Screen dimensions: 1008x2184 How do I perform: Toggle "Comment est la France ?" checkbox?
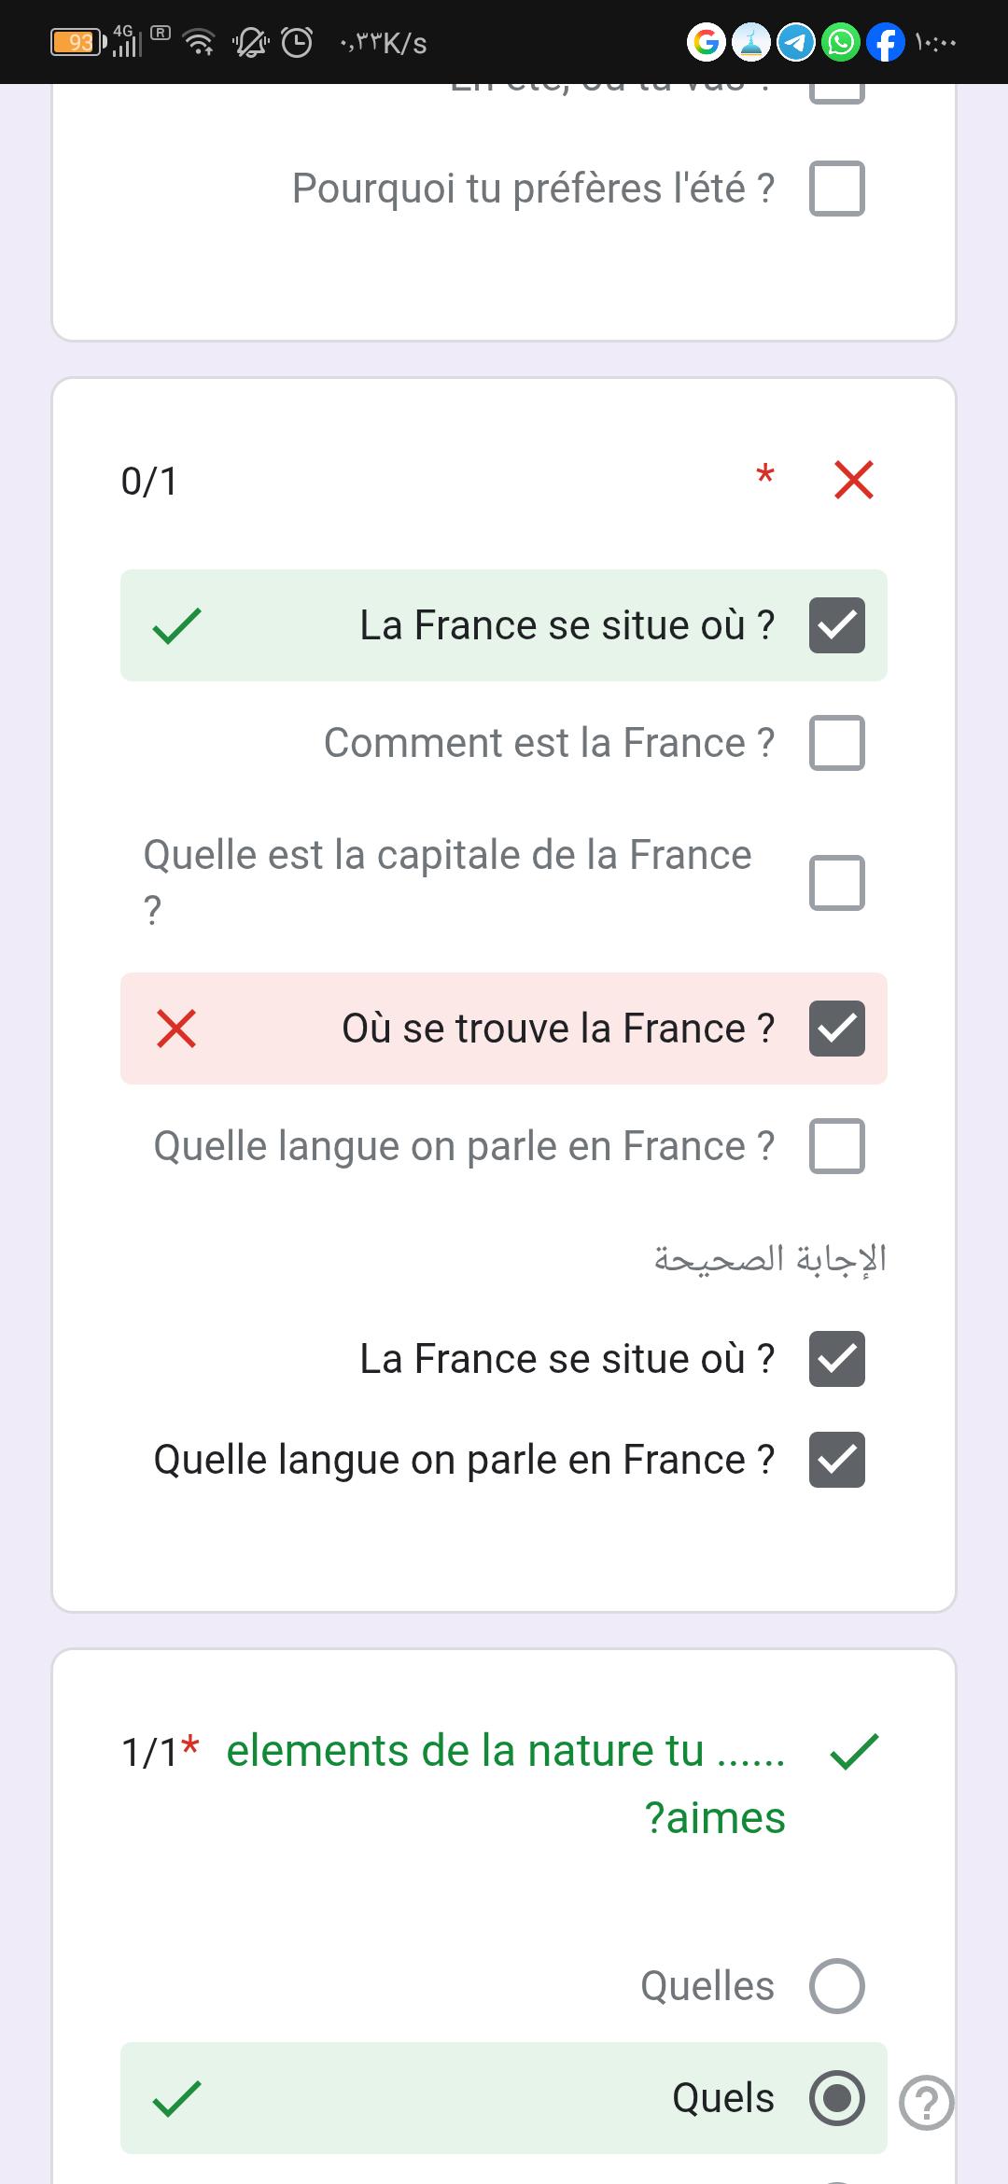pyautogui.click(x=836, y=743)
